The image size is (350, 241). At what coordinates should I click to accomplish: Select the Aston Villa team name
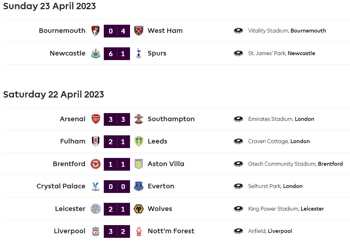pos(166,164)
